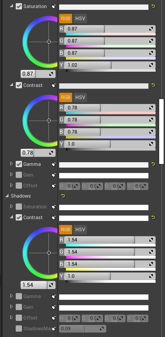Viewport: 165px width, 337px height.
Task: Add keyframe for ShadowsMax property
Action: 53,328
